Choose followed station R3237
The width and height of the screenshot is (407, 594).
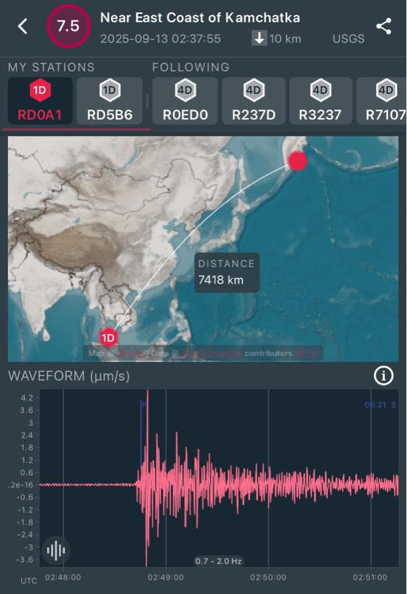click(x=320, y=101)
